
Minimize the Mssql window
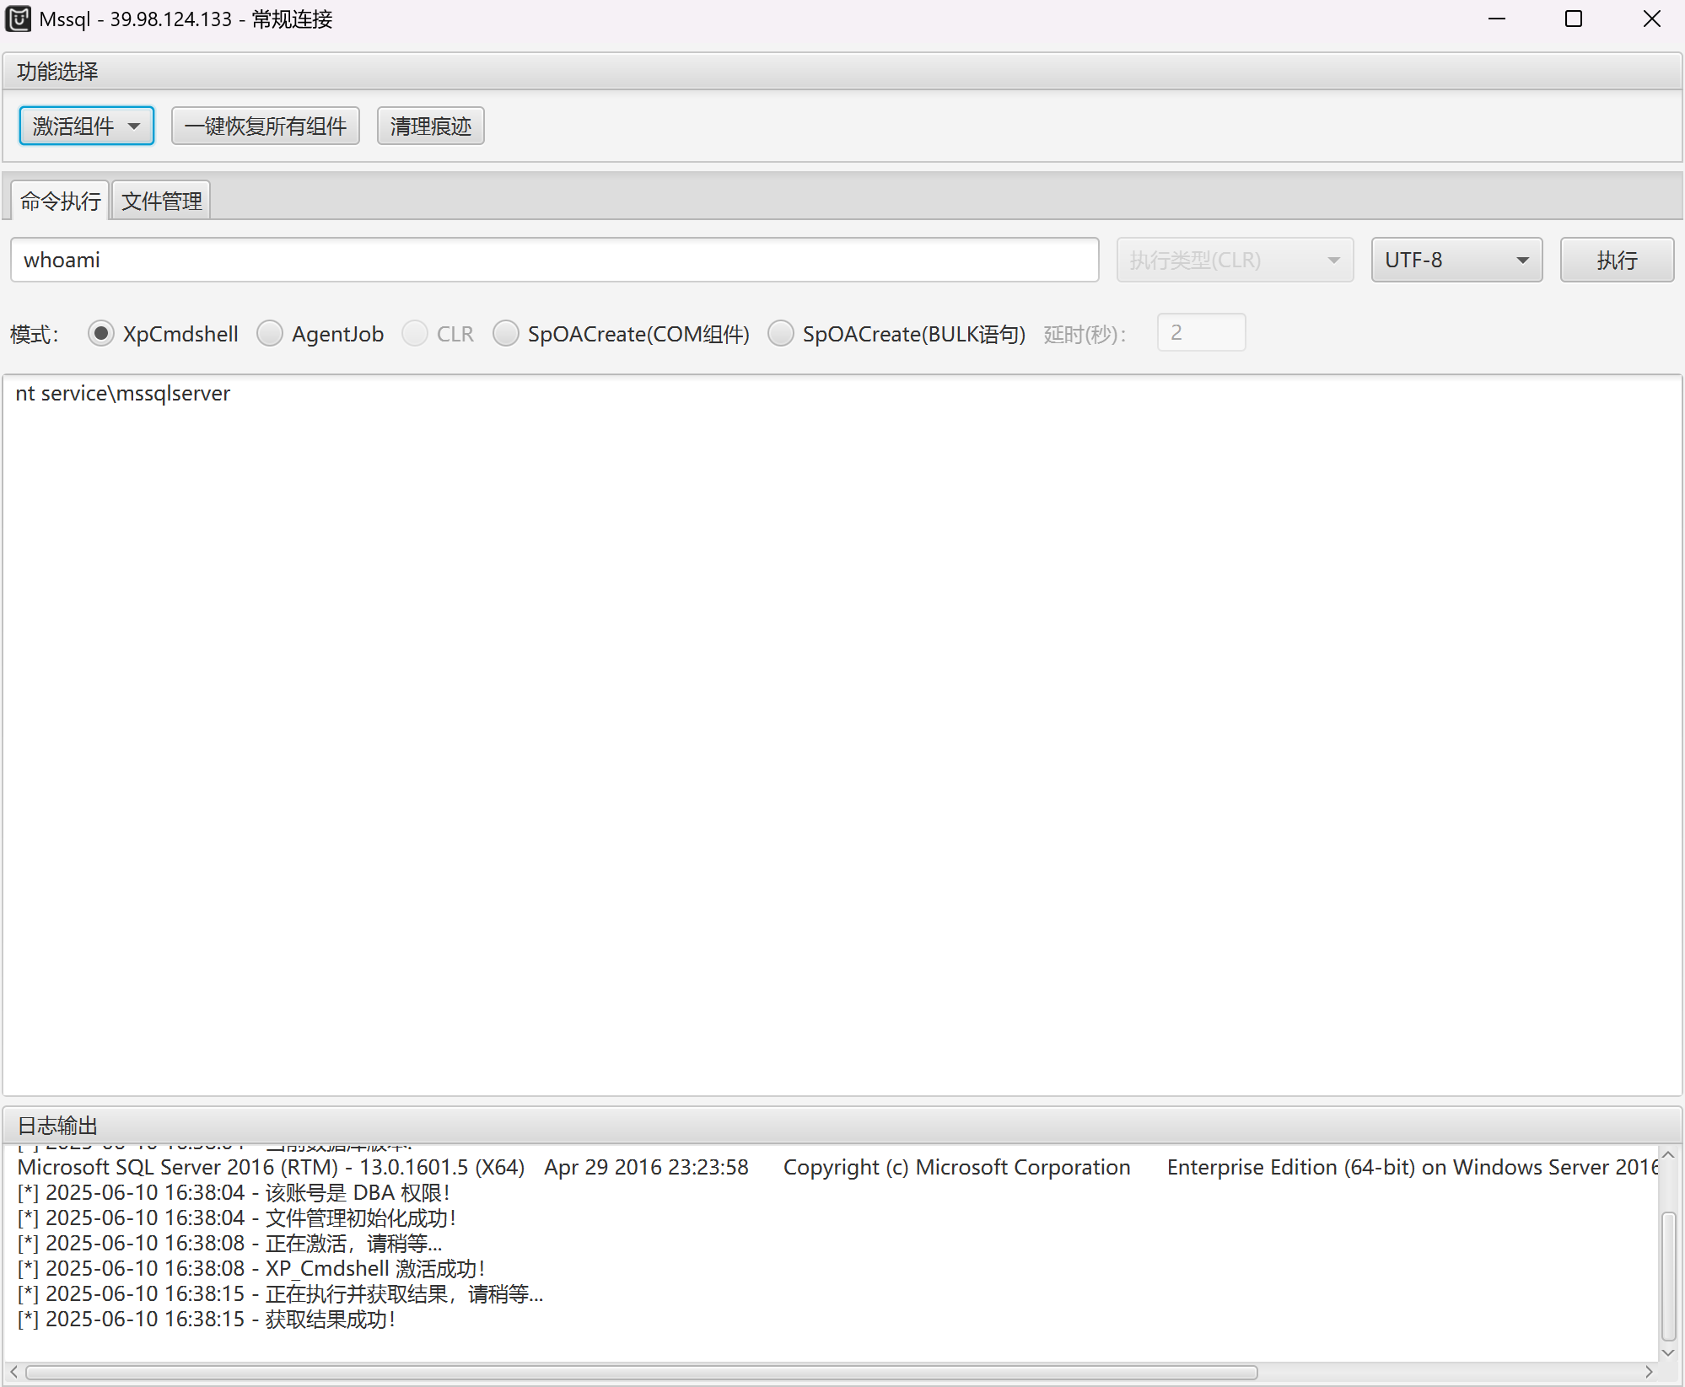tap(1497, 19)
